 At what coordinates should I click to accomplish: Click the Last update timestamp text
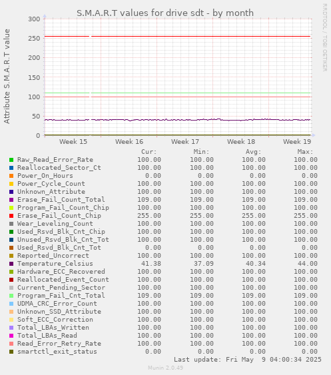pyautogui.click(x=248, y=360)
